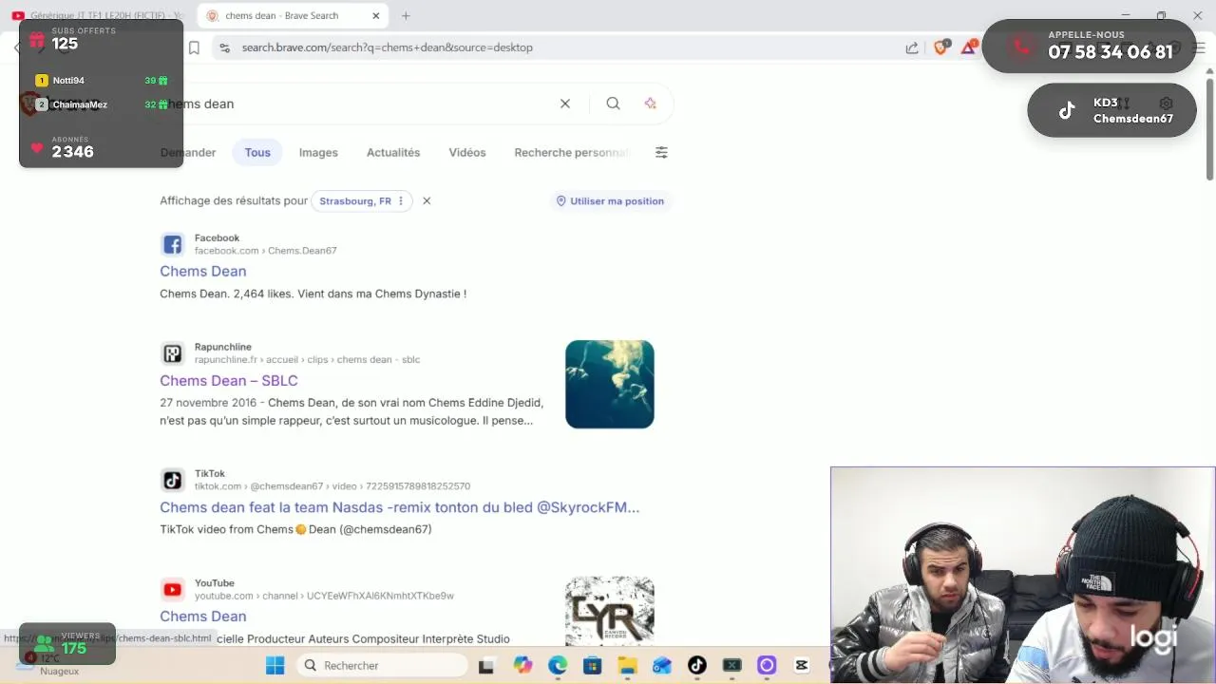Open the browser hamburger menu icon
The width and height of the screenshot is (1216, 684).
coord(1199,47)
